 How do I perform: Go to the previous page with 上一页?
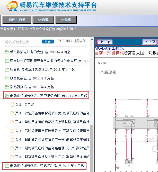(x=105, y=42)
